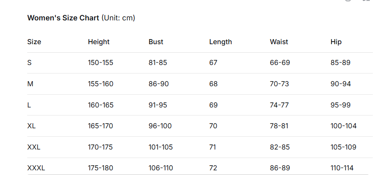Click the Height column header

(x=99, y=42)
